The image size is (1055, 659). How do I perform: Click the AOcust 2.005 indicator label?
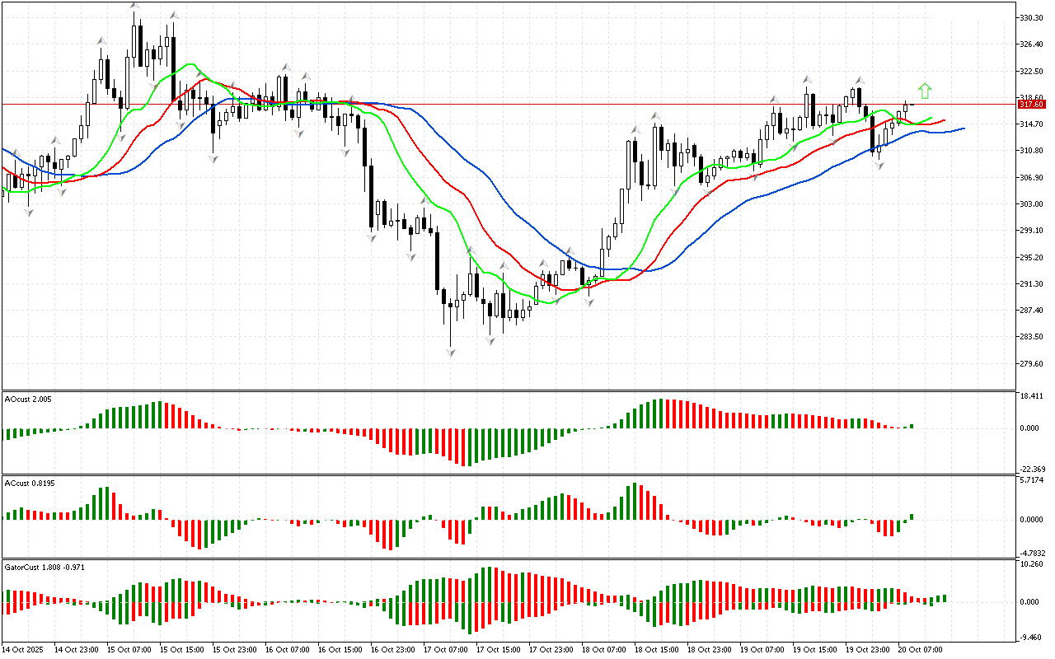(x=28, y=399)
